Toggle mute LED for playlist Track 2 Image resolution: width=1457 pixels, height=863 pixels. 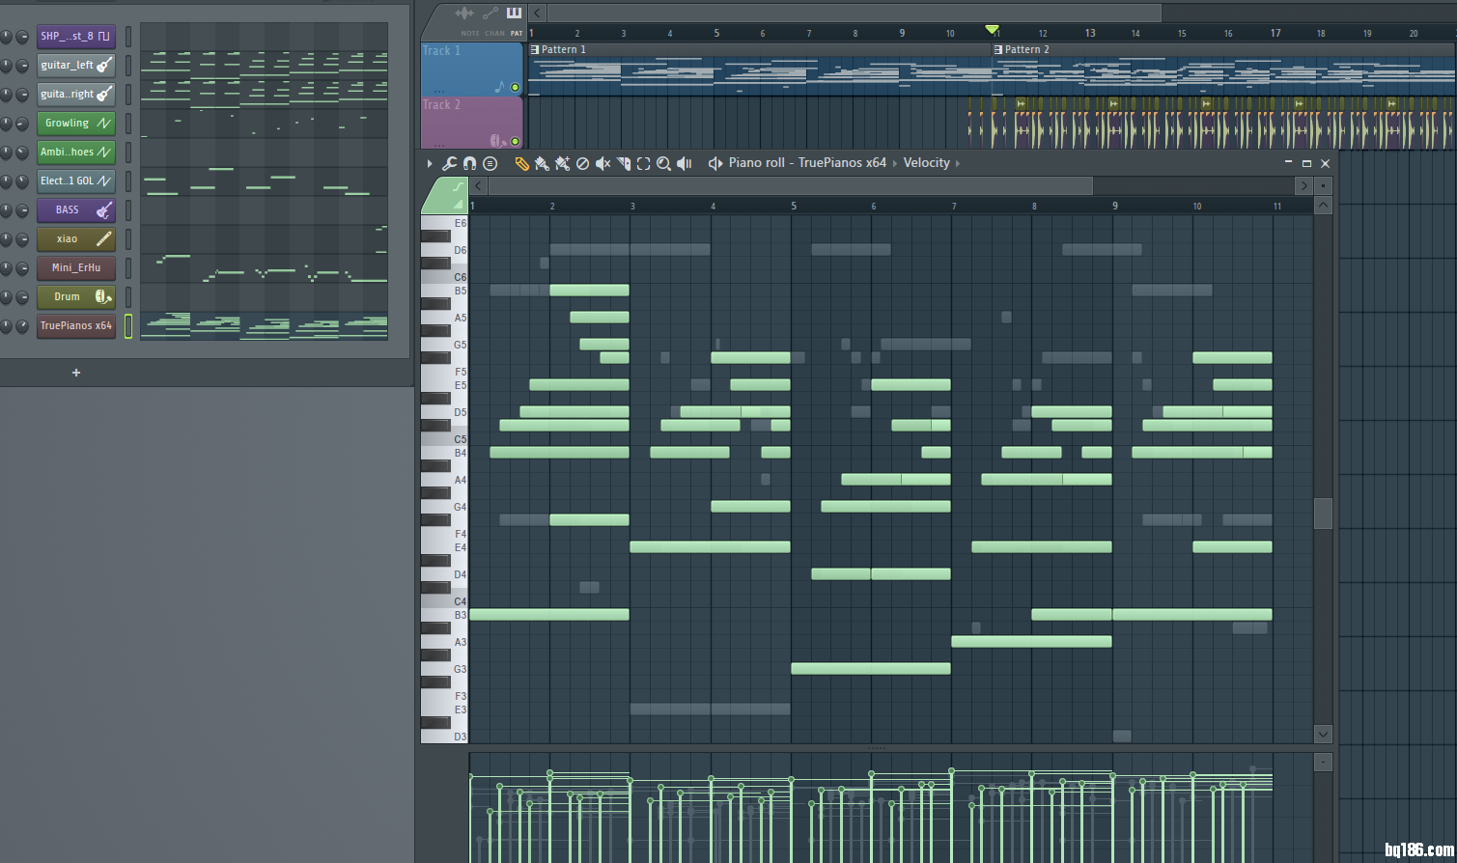515,142
